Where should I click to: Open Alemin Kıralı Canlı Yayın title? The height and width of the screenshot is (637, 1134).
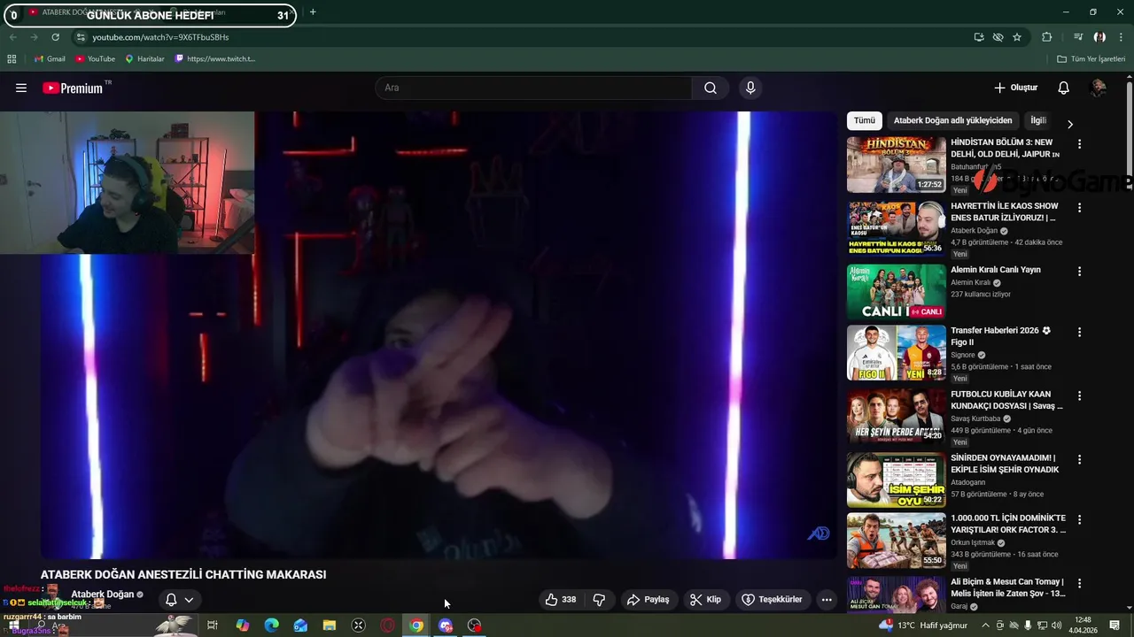pyautogui.click(x=995, y=270)
